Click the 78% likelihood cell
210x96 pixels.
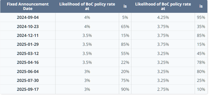click(x=201, y=63)
